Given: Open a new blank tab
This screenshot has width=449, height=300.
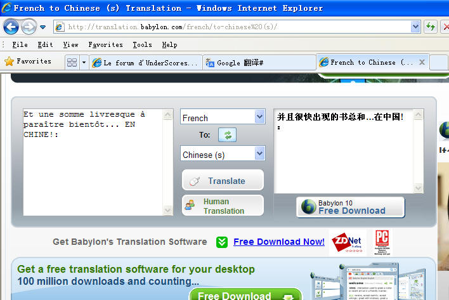Looking at the screenshot, I should pos(438,62).
